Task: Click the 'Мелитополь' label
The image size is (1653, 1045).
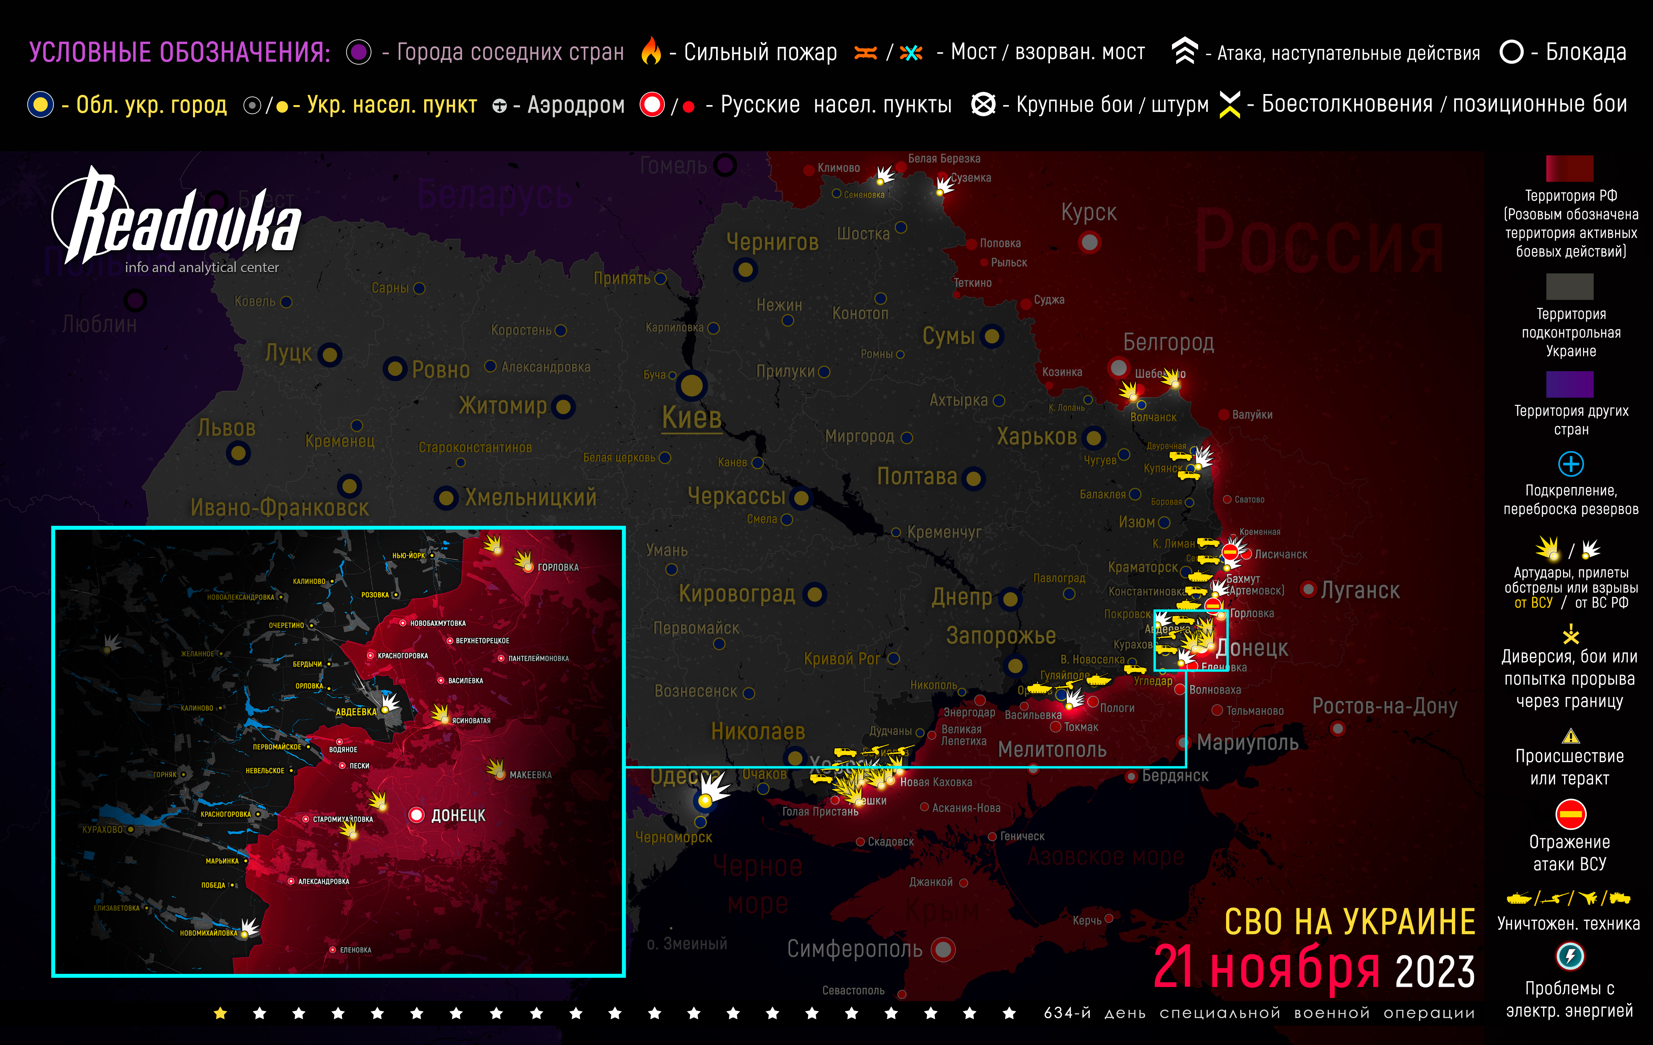Action: pyautogui.click(x=1052, y=749)
